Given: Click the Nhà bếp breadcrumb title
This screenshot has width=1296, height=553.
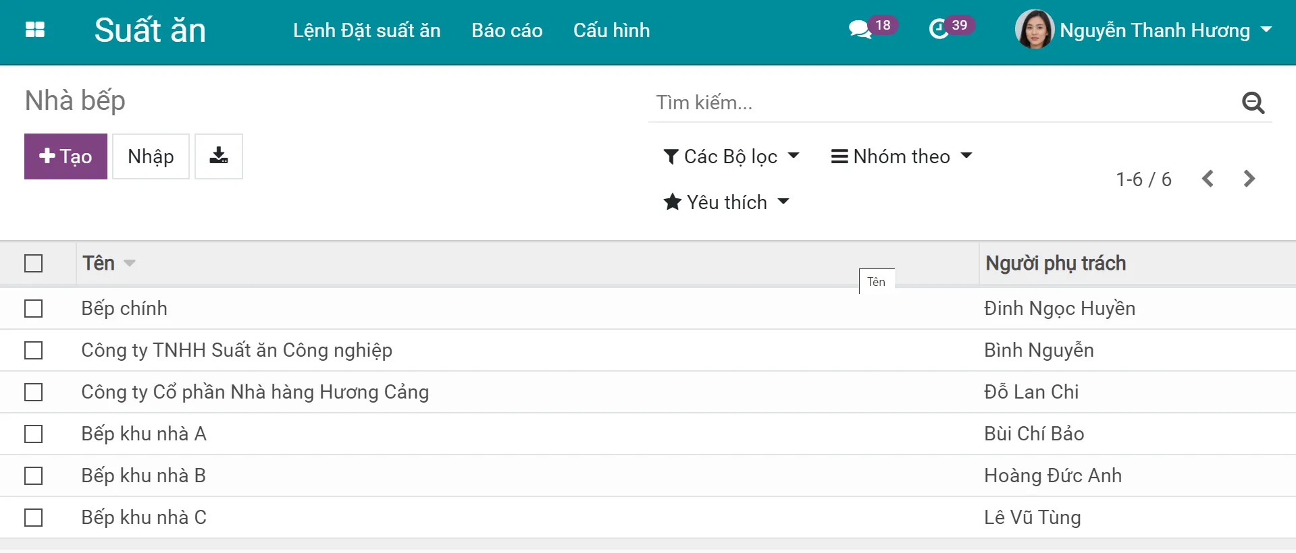Looking at the screenshot, I should [x=75, y=100].
